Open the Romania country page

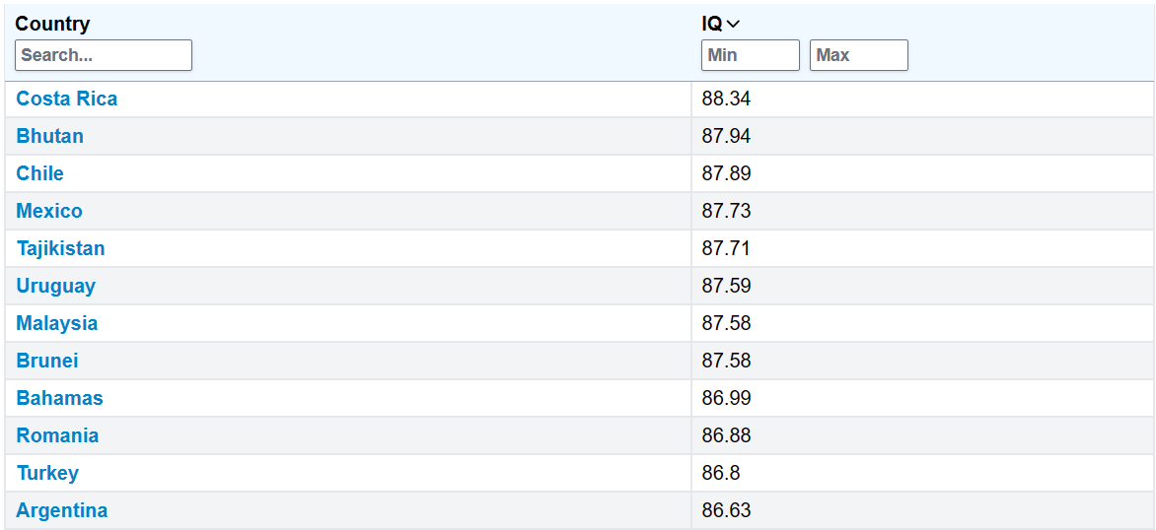tap(57, 435)
